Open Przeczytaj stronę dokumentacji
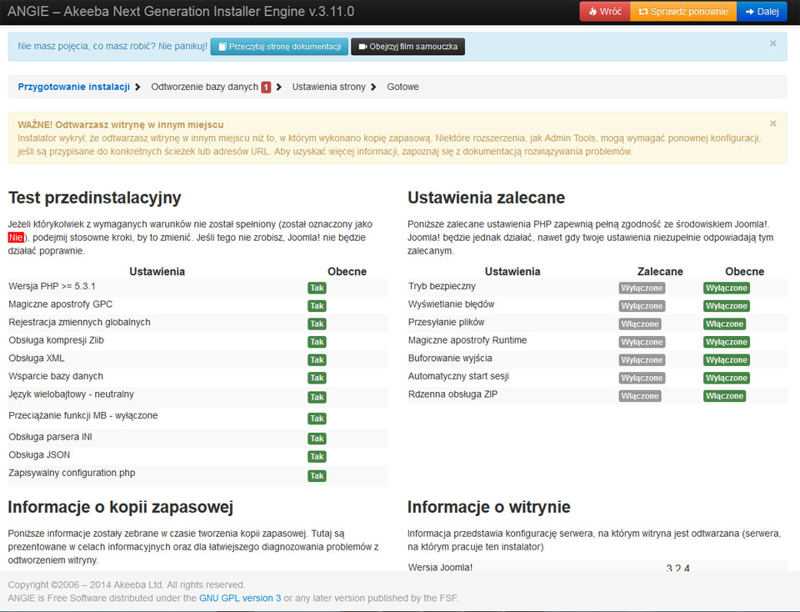Screen dimensions: 800x612 click(280, 47)
